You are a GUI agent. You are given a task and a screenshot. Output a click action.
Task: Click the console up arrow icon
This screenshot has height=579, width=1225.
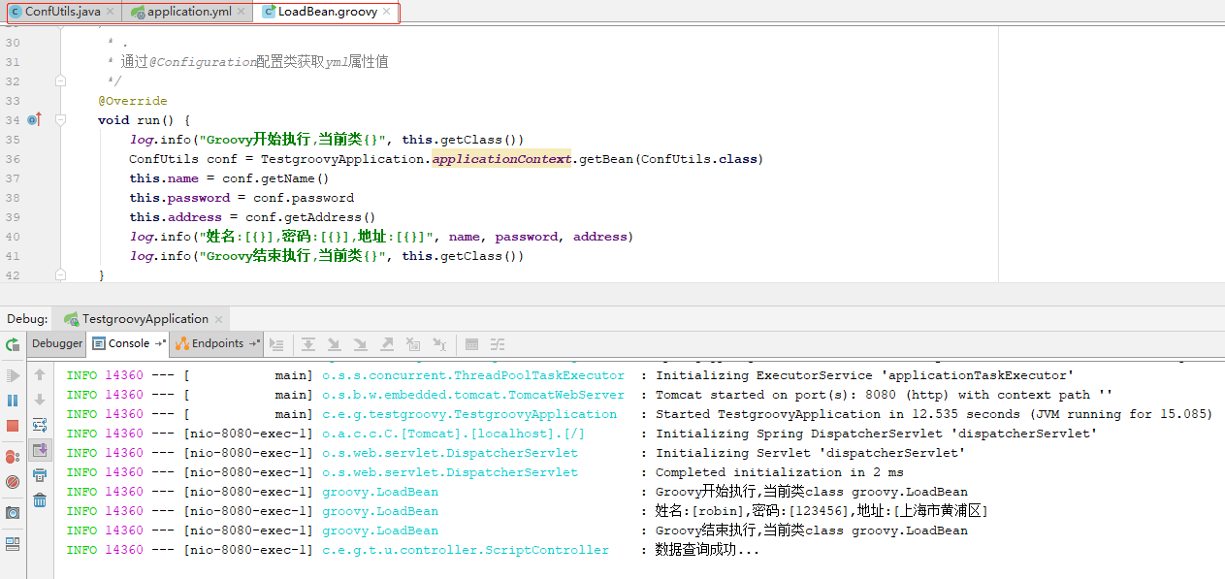(x=40, y=374)
